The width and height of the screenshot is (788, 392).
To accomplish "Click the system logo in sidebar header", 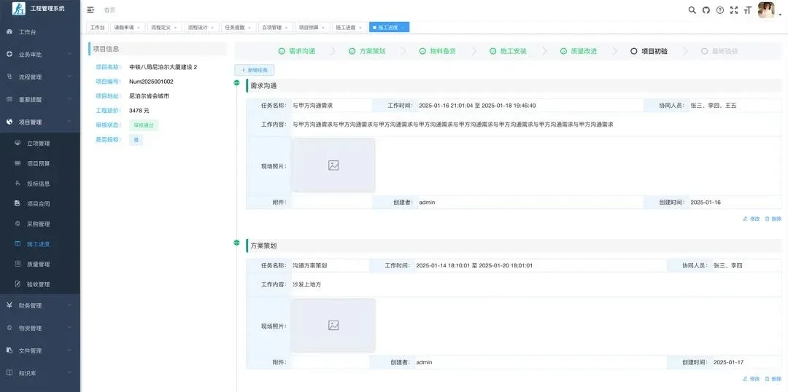I will [x=18, y=9].
